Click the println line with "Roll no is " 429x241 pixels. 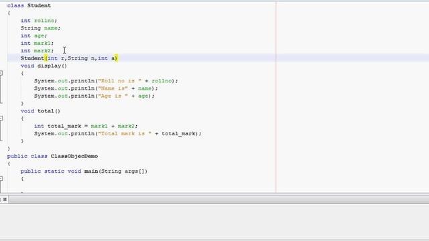(x=106, y=81)
